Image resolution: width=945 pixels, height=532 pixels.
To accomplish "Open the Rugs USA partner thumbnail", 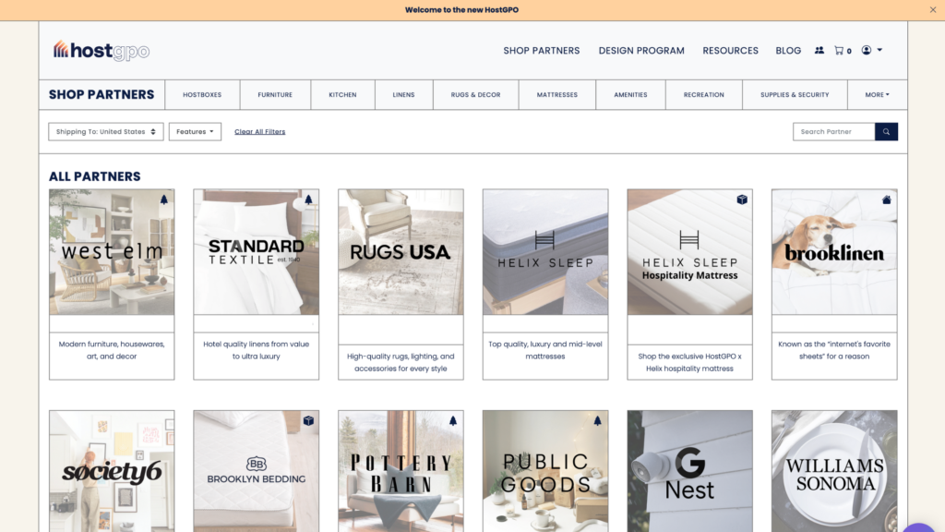I will click(401, 251).
